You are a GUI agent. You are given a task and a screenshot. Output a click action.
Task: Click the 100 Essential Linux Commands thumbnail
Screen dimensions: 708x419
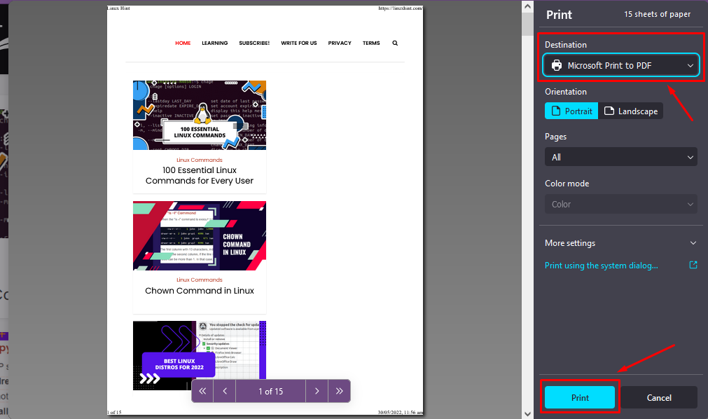pyautogui.click(x=200, y=115)
